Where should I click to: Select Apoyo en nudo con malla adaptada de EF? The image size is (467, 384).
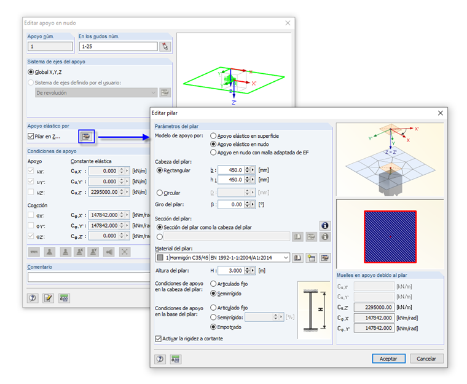click(213, 153)
